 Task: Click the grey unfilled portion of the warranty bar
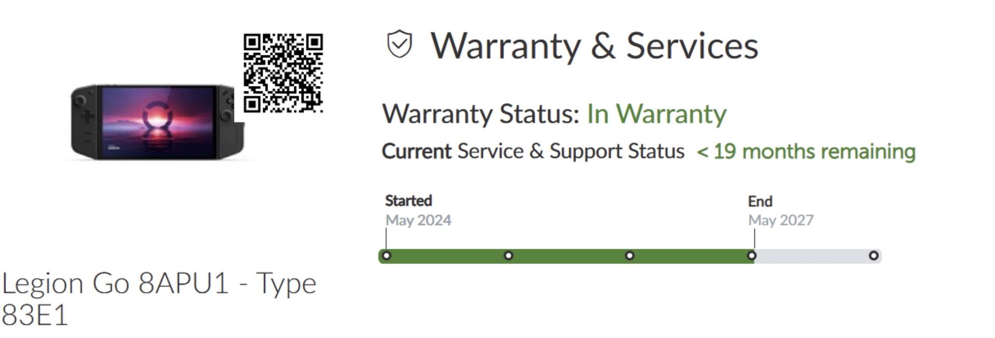814,256
